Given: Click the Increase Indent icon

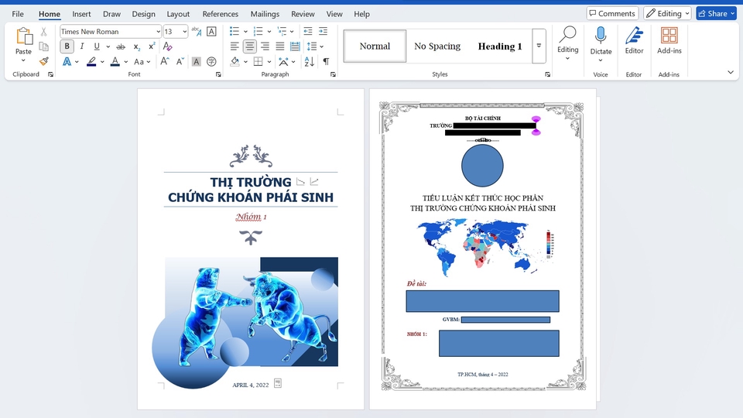Looking at the screenshot, I should [x=323, y=32].
